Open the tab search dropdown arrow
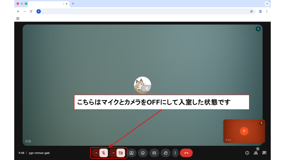 pos(267,4)
